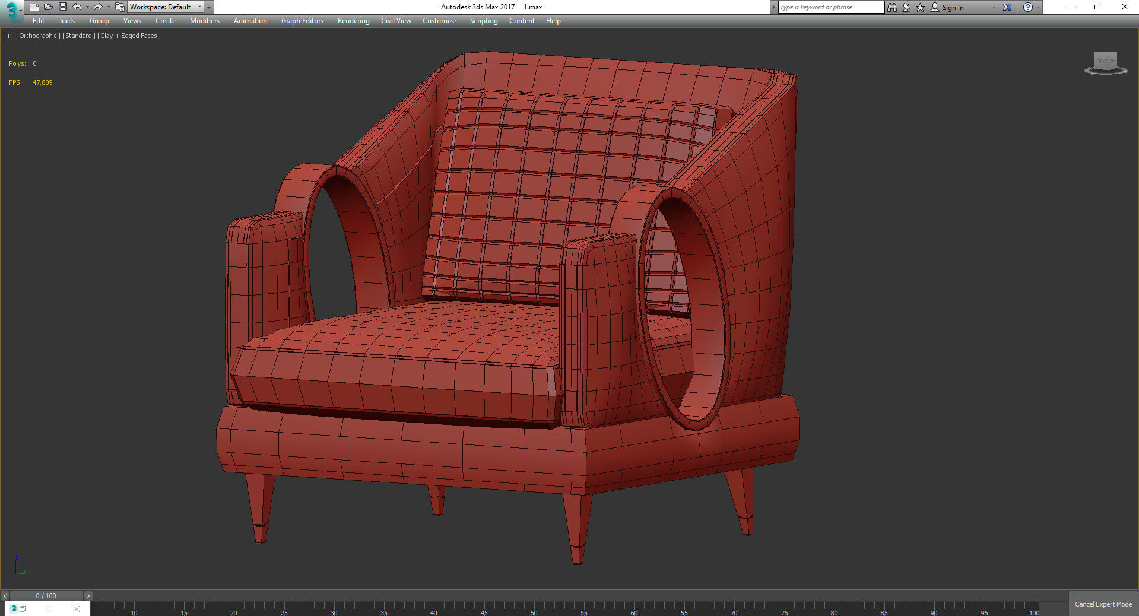Screen dimensions: 1139x616
Task: Click the ViewCube in the viewport corner
Action: coord(1106,62)
